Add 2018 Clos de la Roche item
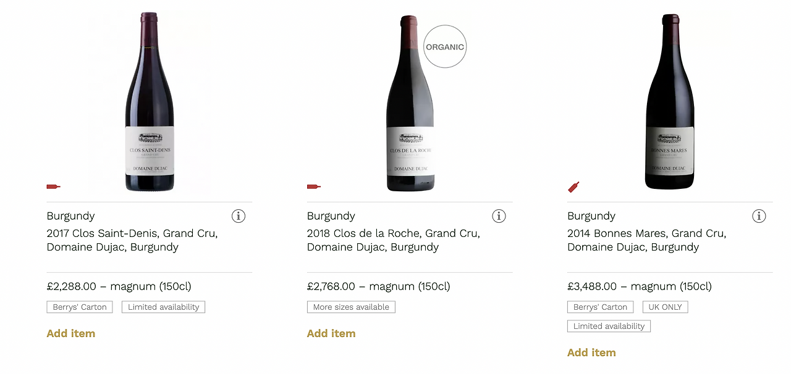 [331, 333]
